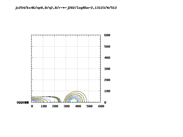Click the 400 label on the horizontal axis

[78, 106]
